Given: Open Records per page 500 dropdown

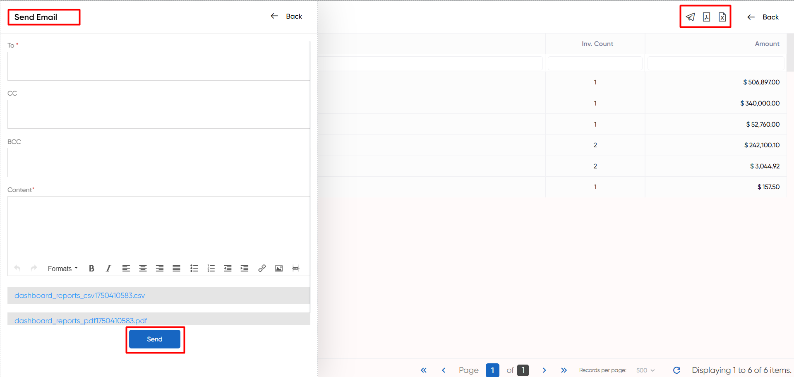Looking at the screenshot, I should [645, 370].
